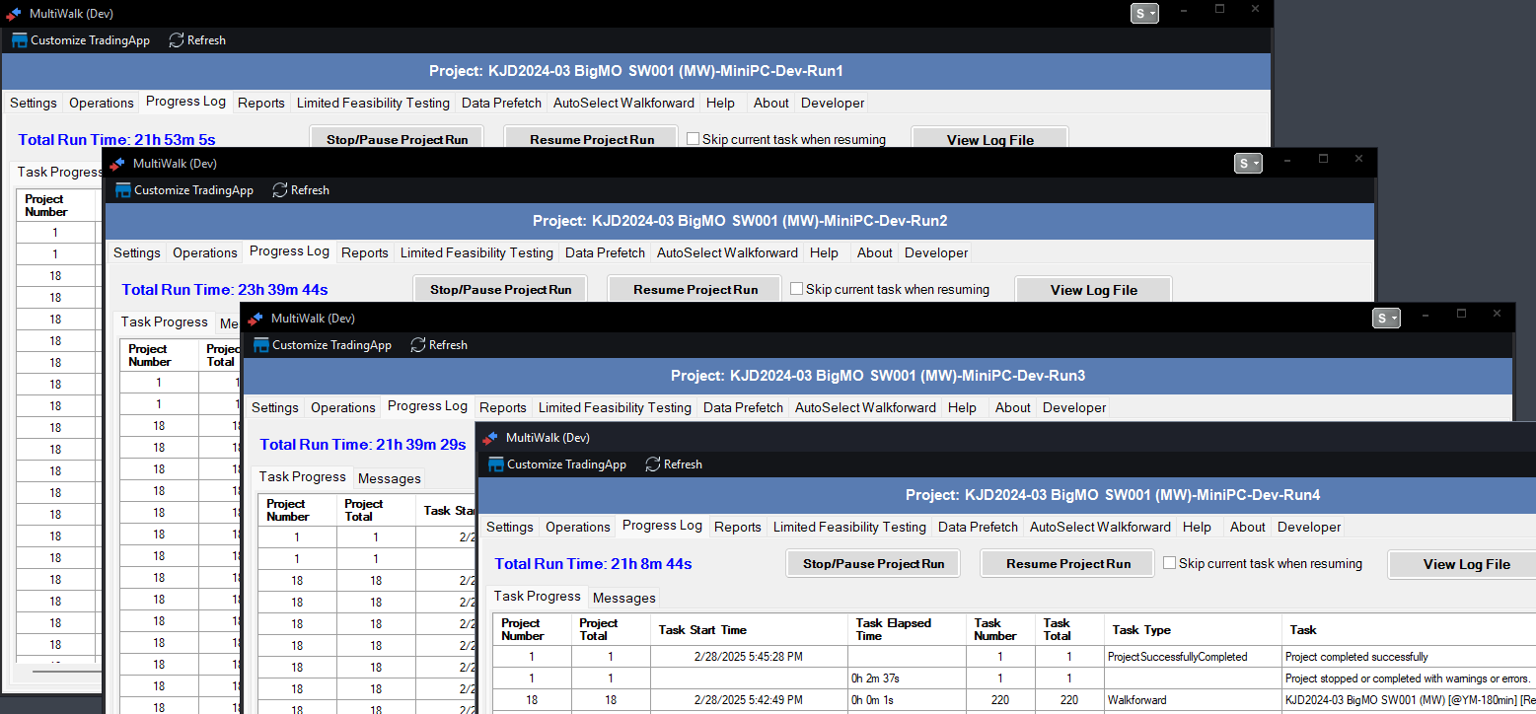Click the horizontal scrollbar in Run1 task table
Screen dimensions: 1536x714
point(54,670)
